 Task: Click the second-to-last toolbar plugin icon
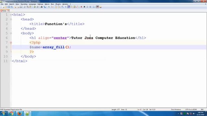tap(97, 7)
